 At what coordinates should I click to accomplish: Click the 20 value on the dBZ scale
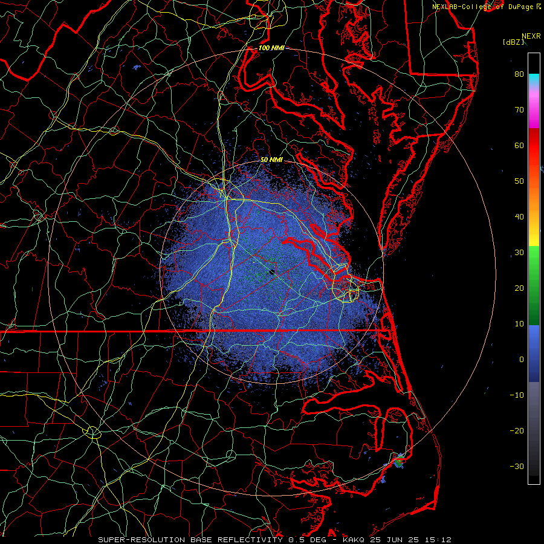[x=519, y=288]
